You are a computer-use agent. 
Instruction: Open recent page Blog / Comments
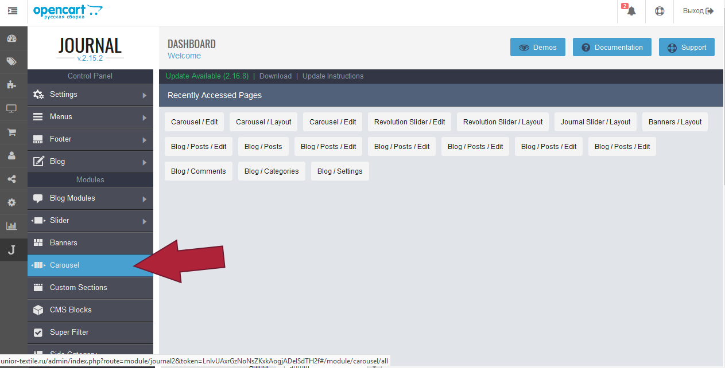point(199,171)
